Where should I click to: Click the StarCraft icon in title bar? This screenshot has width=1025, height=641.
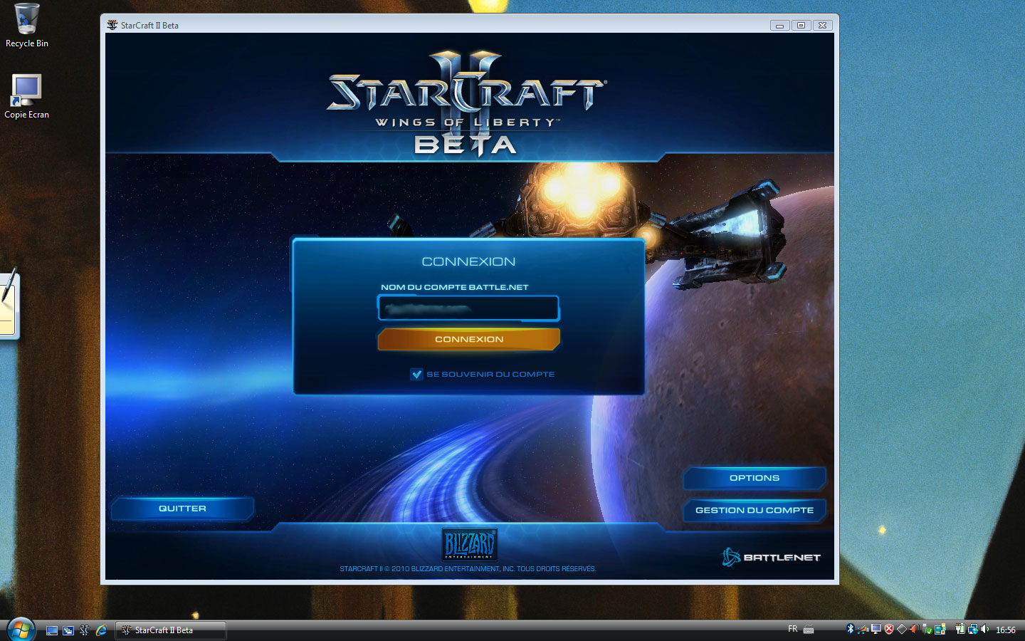(x=112, y=25)
